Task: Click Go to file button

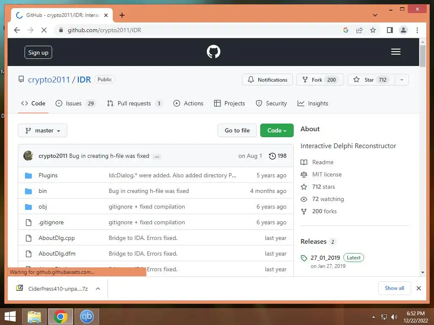Action: click(237, 130)
